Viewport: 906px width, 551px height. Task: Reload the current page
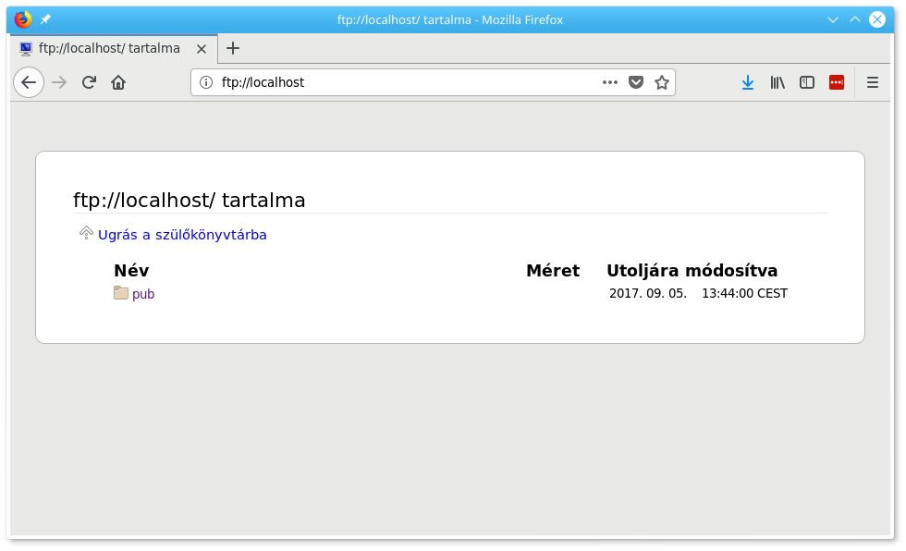click(89, 82)
